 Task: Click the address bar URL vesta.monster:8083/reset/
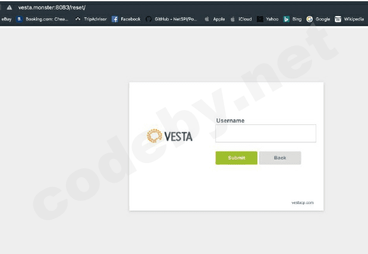[52, 8]
